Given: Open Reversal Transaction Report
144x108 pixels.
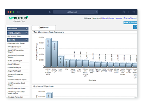Looking at the screenshot, I should click(x=16, y=75).
